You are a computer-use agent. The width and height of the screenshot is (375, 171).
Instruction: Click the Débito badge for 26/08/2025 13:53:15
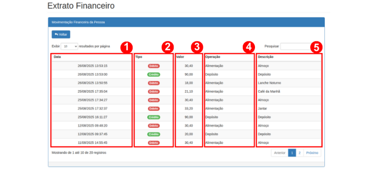coord(154,66)
